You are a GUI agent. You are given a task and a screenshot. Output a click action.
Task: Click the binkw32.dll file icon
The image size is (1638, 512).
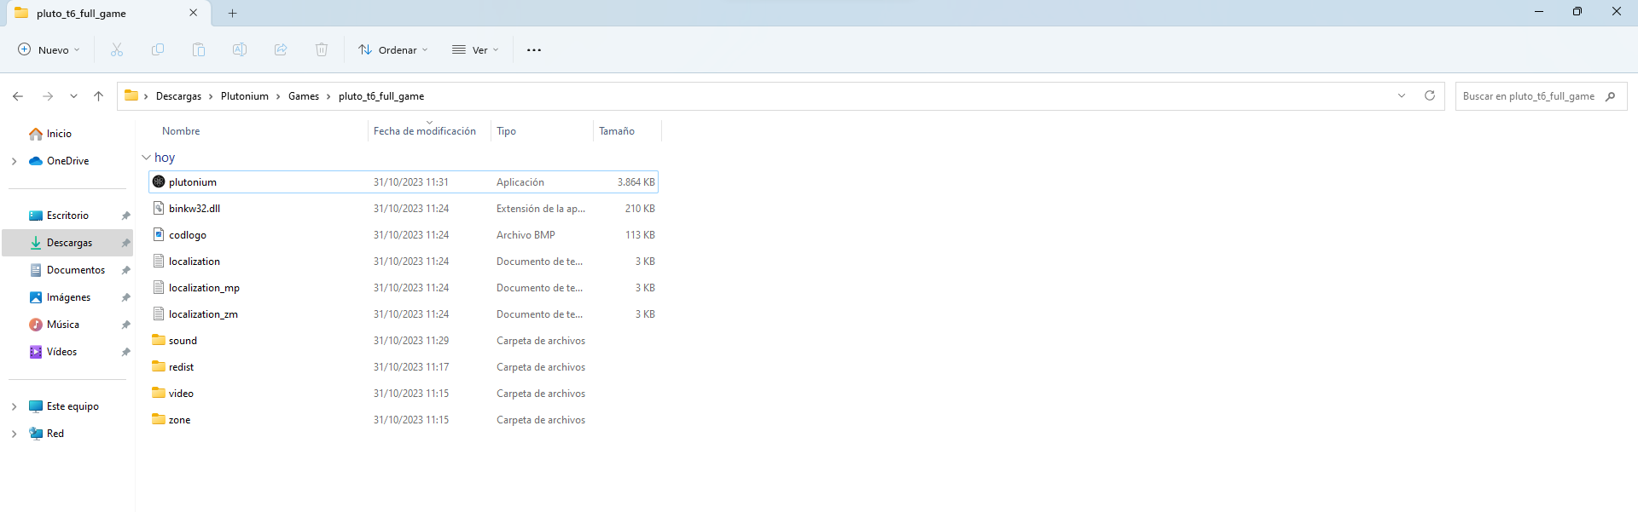[x=159, y=208]
